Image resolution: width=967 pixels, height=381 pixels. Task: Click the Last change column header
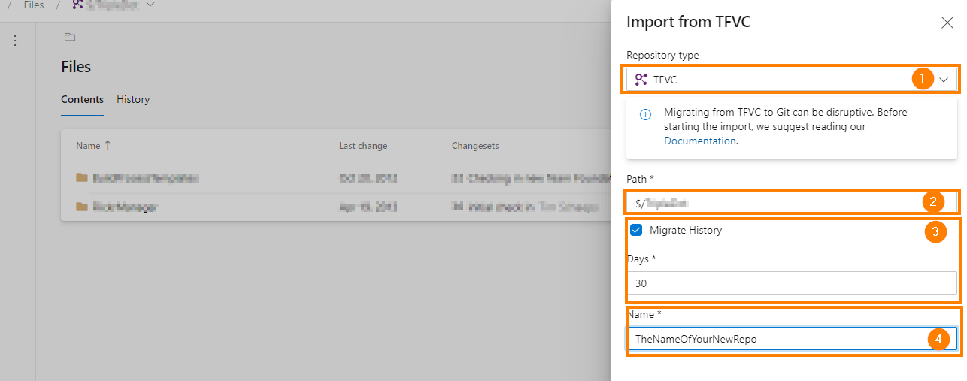[363, 146]
